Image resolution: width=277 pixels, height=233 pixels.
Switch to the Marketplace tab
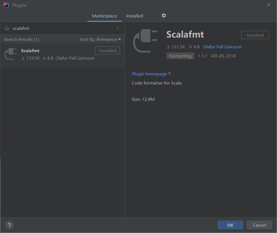point(104,16)
